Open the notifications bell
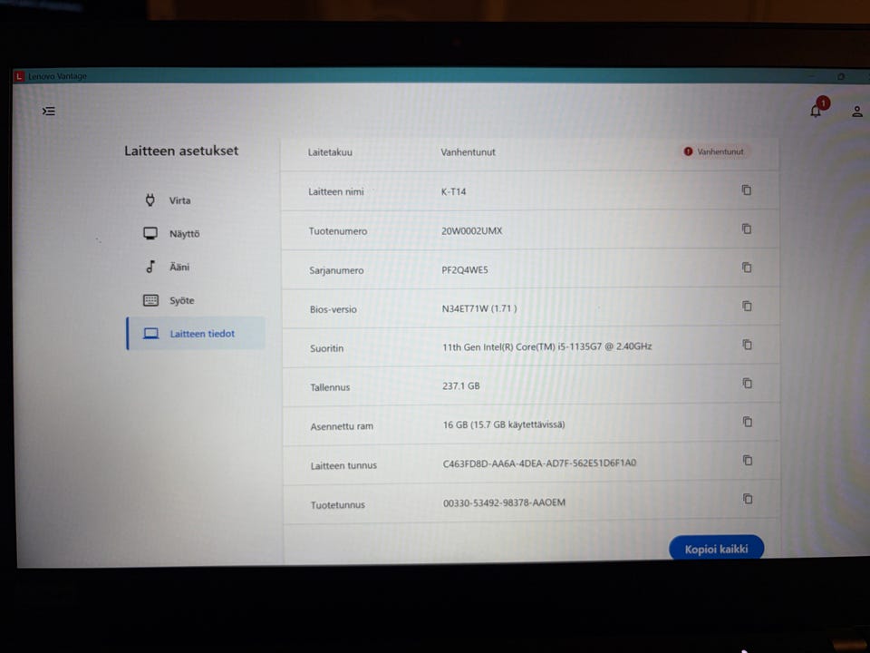Image resolution: width=870 pixels, height=653 pixels. point(816,111)
